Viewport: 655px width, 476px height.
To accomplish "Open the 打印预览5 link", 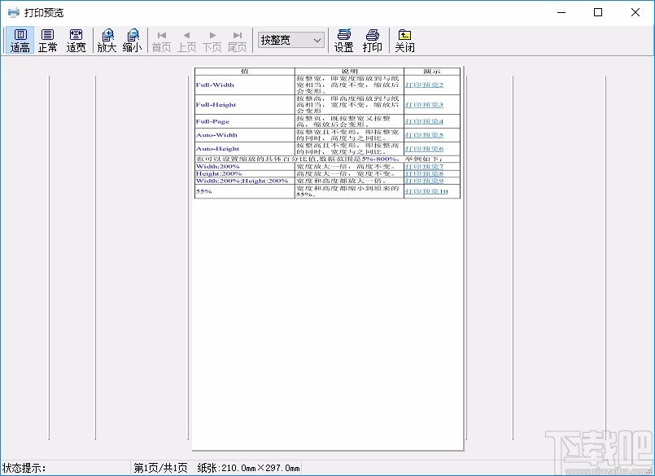I will tap(424, 135).
